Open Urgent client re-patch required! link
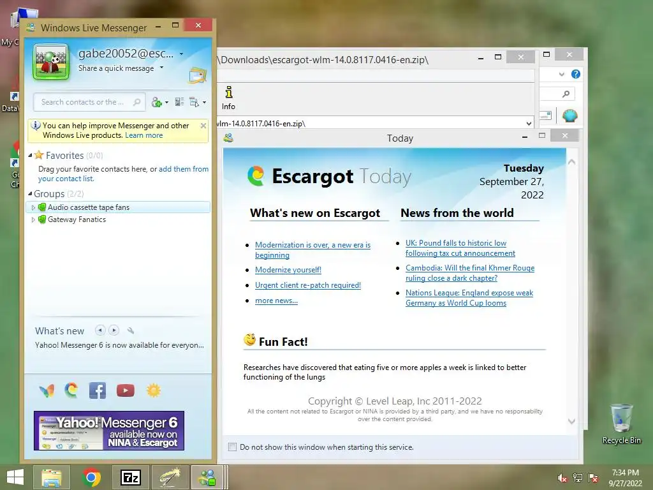Viewport: 653px width, 490px height. (308, 285)
